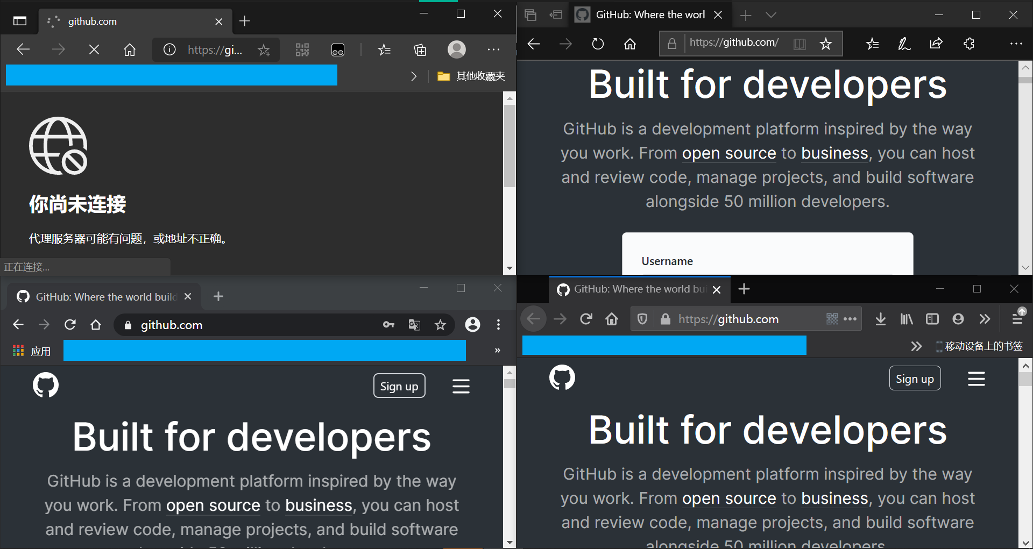Open 移动设备上的书签 bookmarks folder in Firefox
Image resolution: width=1033 pixels, height=549 pixels.
[979, 347]
